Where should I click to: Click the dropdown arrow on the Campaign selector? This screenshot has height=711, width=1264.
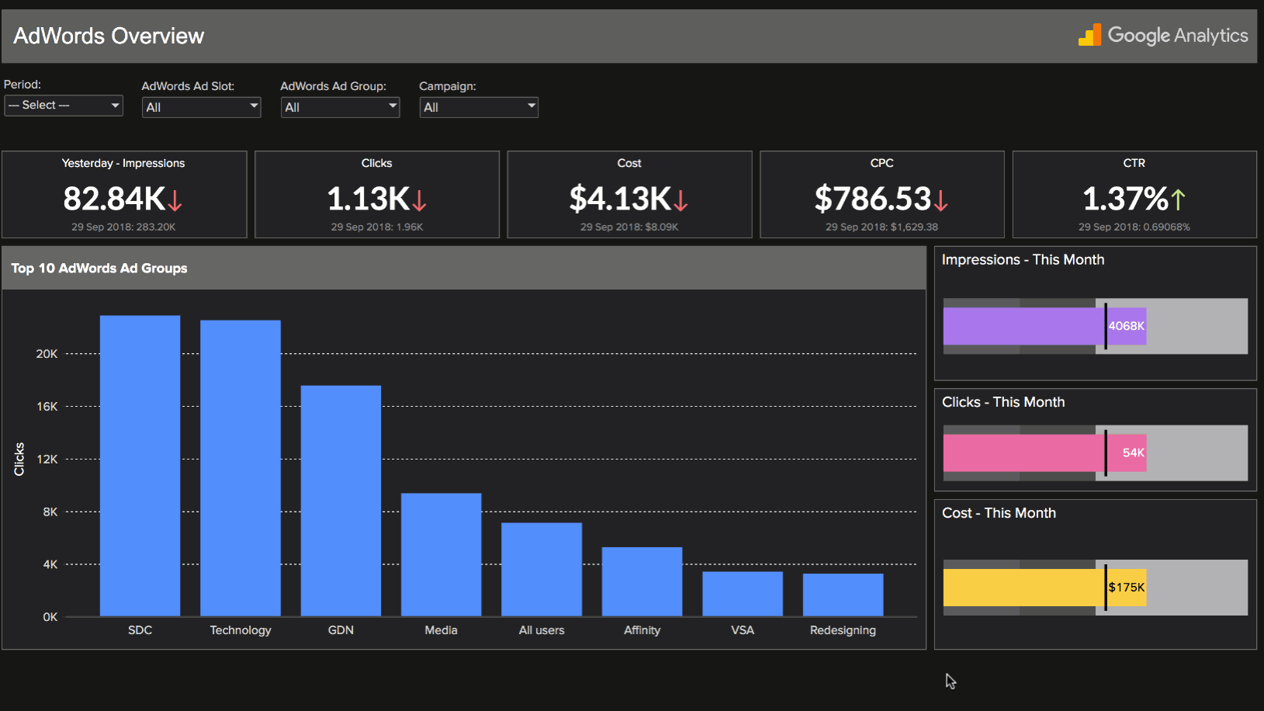[530, 106]
